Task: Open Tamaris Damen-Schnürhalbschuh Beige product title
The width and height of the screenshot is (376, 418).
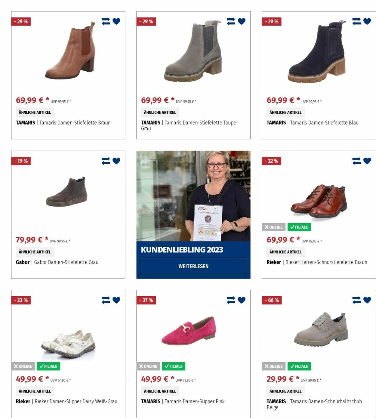Action: (314, 404)
